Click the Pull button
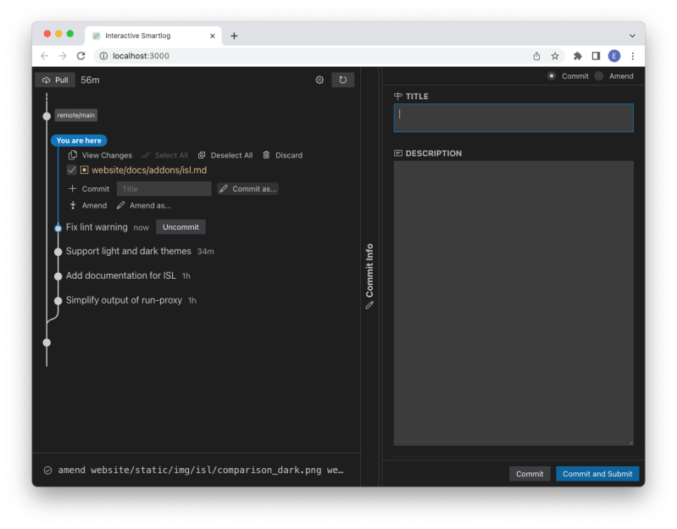The height and width of the screenshot is (529, 677). [55, 80]
